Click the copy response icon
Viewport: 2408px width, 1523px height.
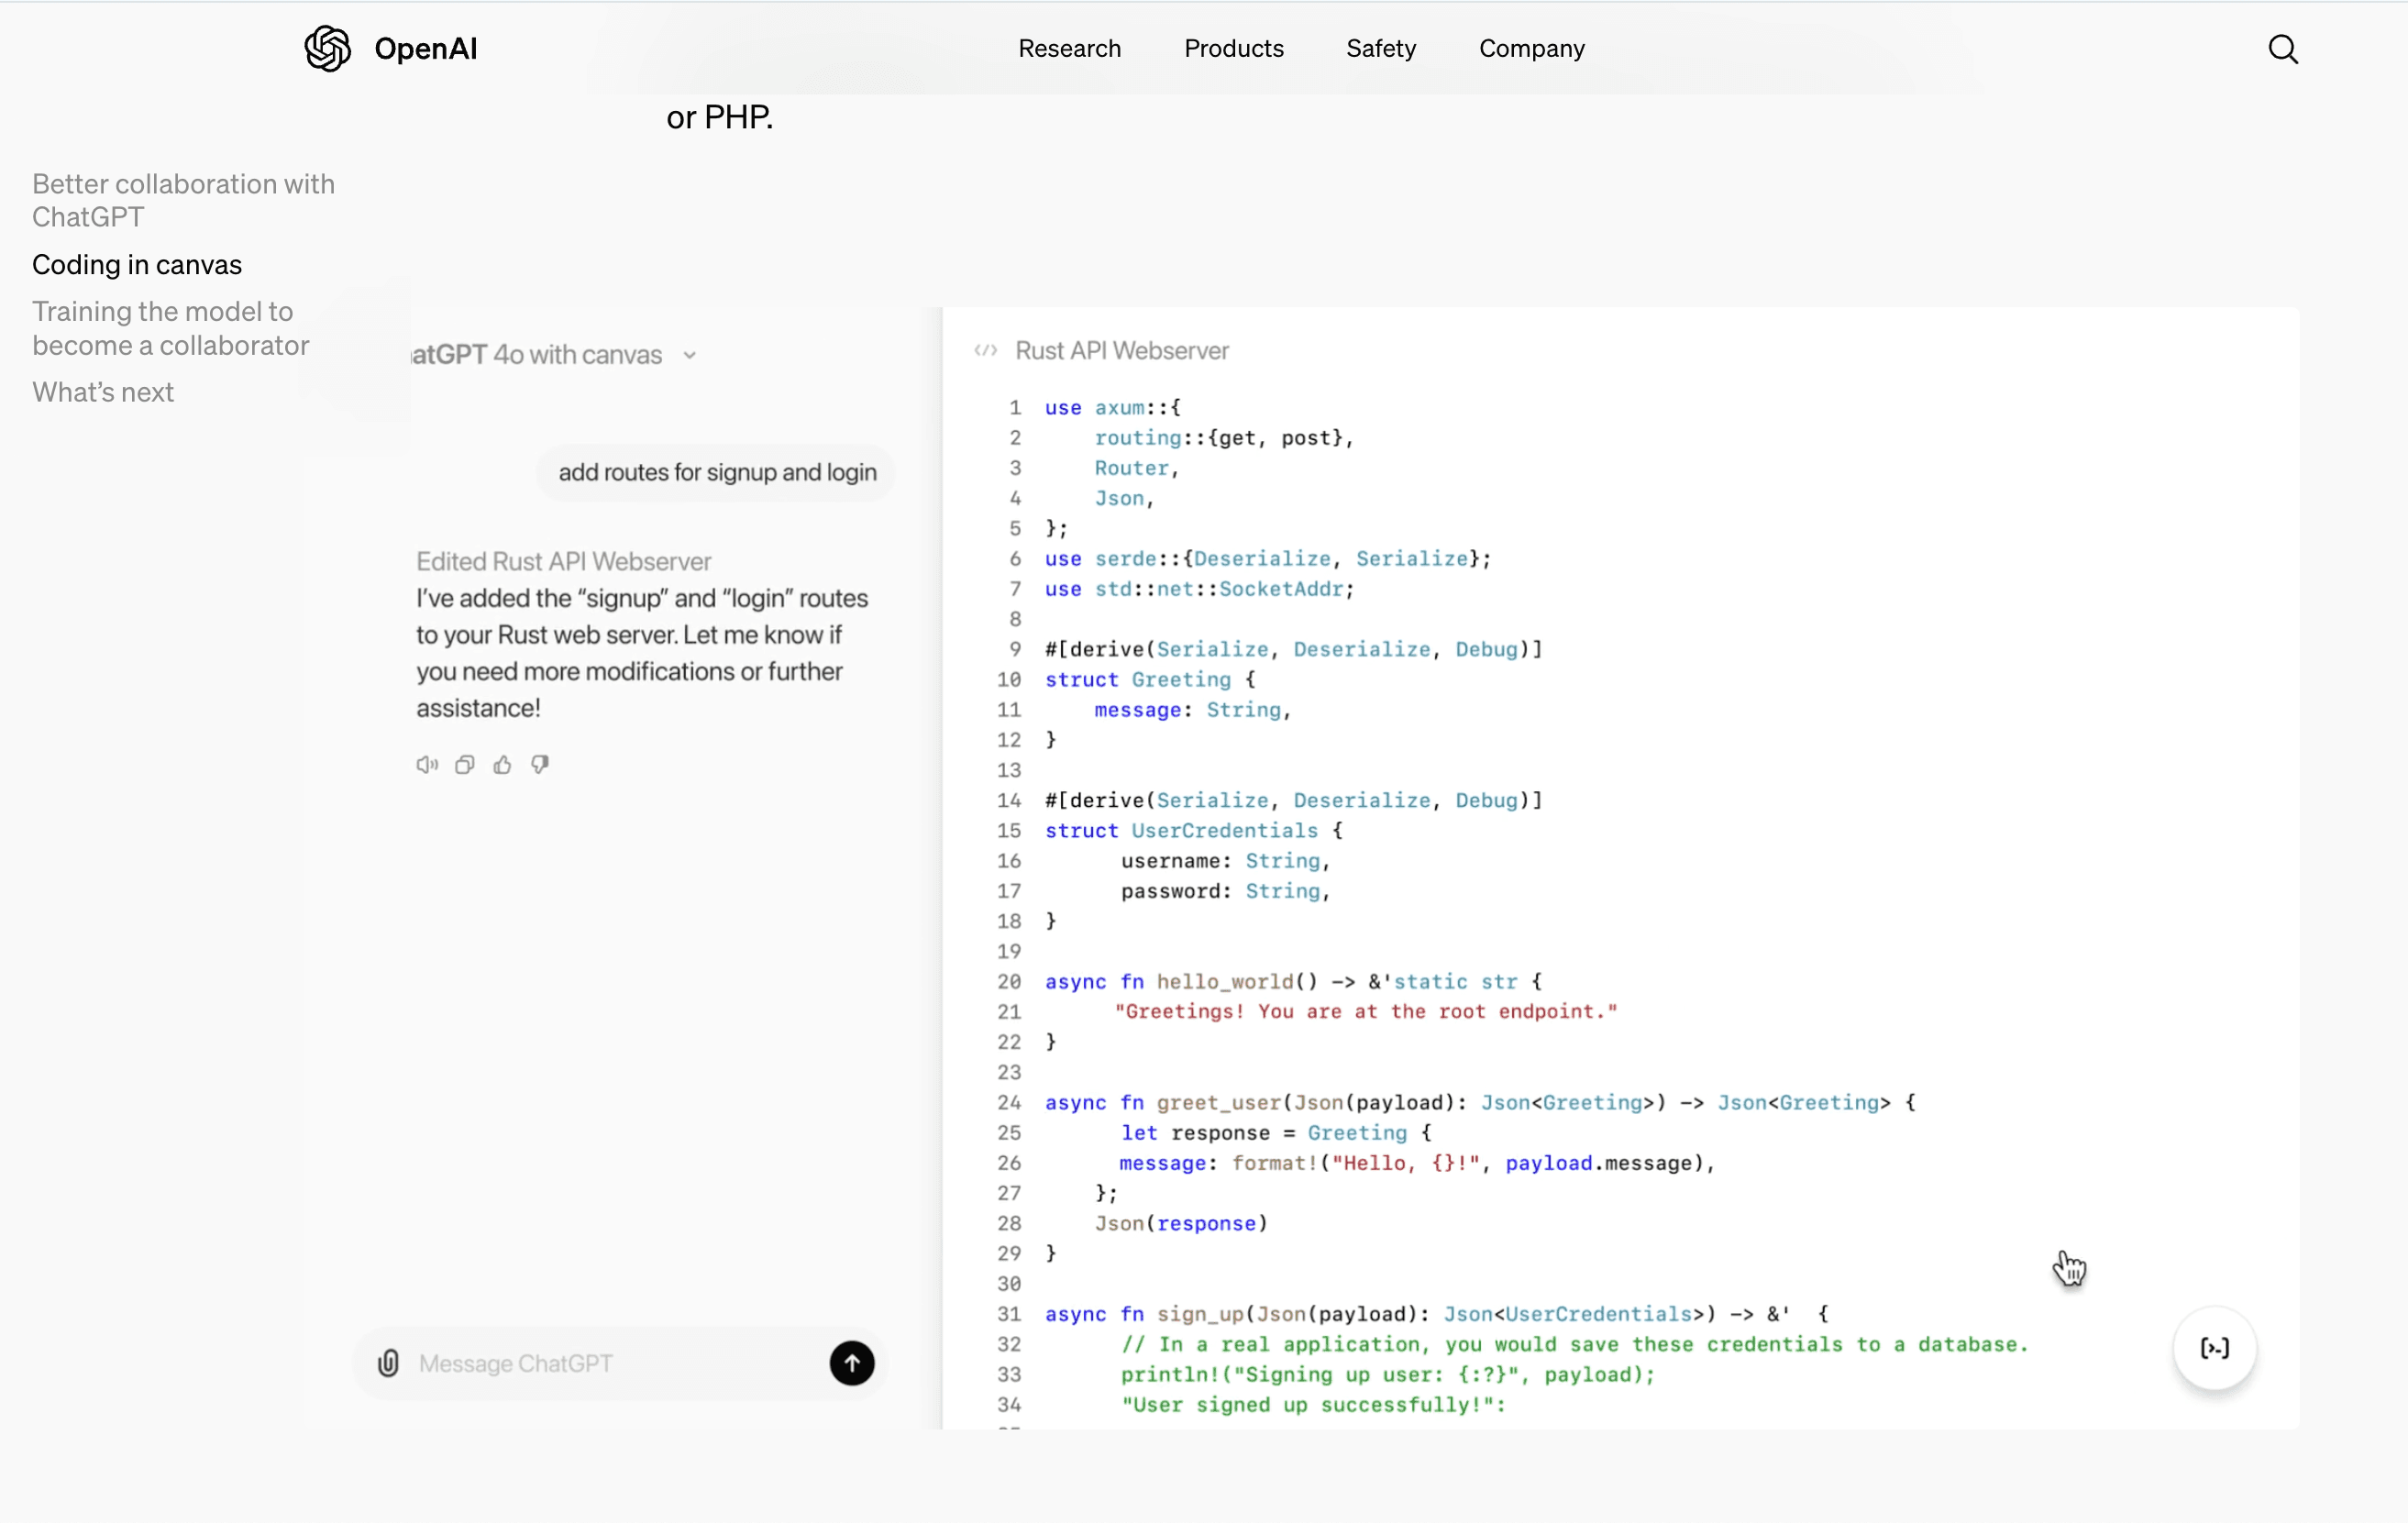[465, 765]
